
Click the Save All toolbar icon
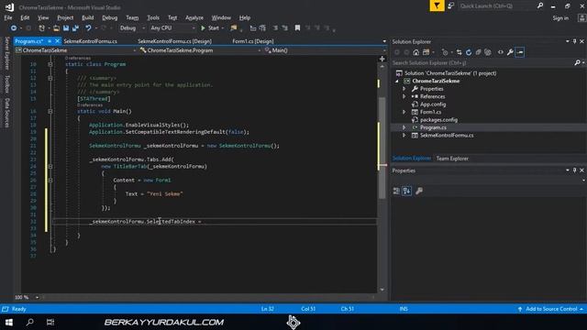[x=75, y=28]
